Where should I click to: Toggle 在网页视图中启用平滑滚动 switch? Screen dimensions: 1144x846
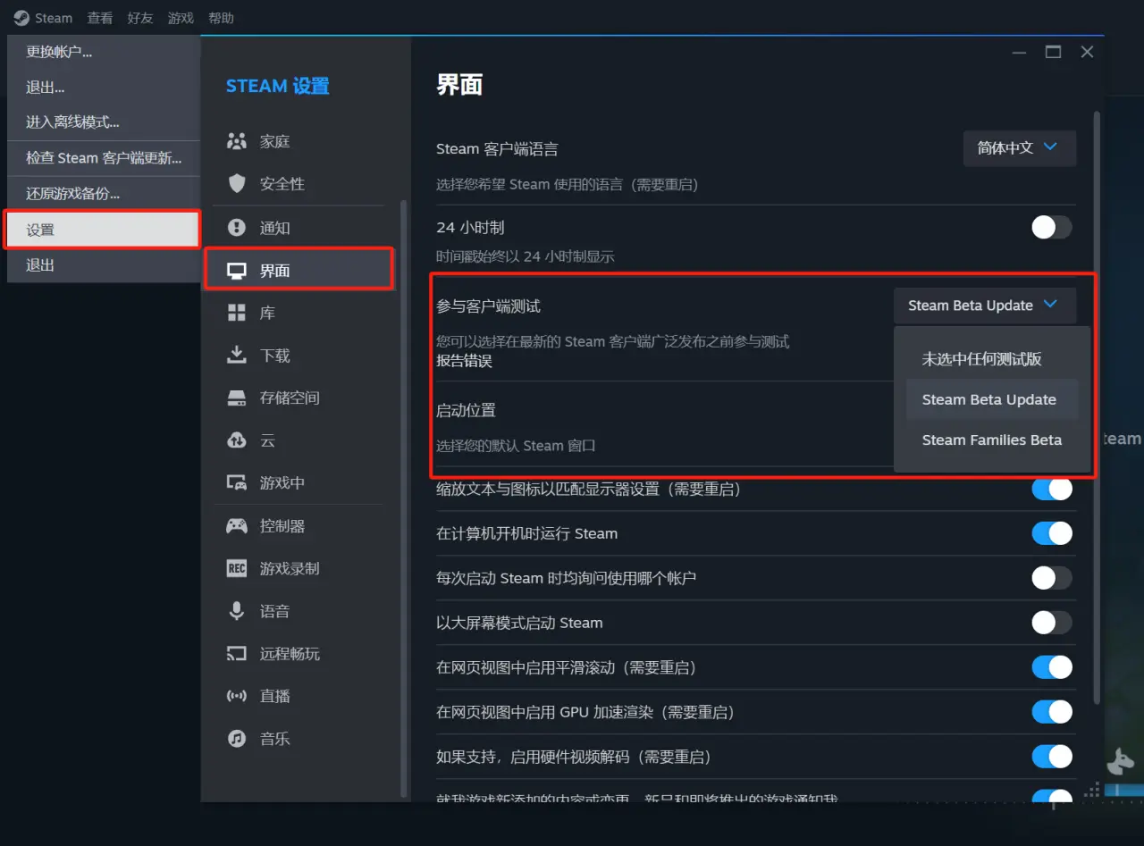[x=1052, y=667]
